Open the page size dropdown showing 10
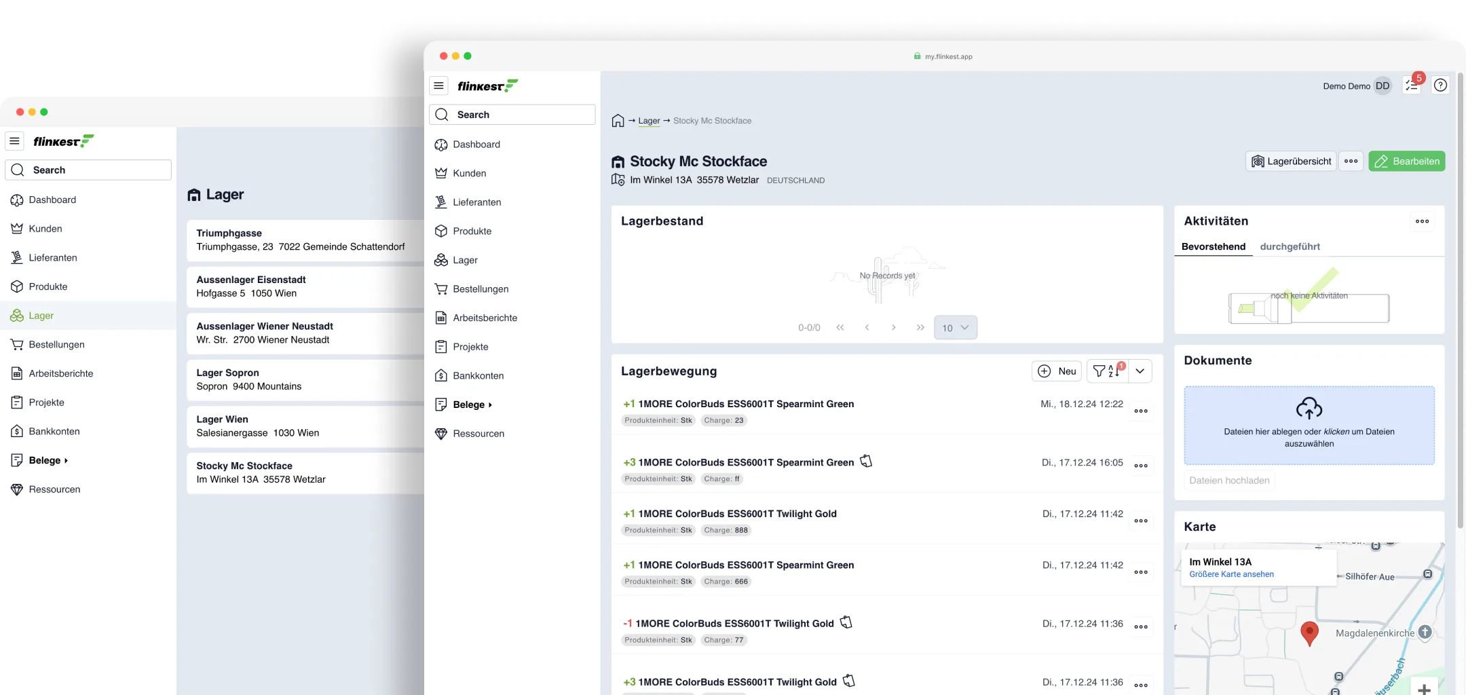The image size is (1466, 695). point(956,328)
